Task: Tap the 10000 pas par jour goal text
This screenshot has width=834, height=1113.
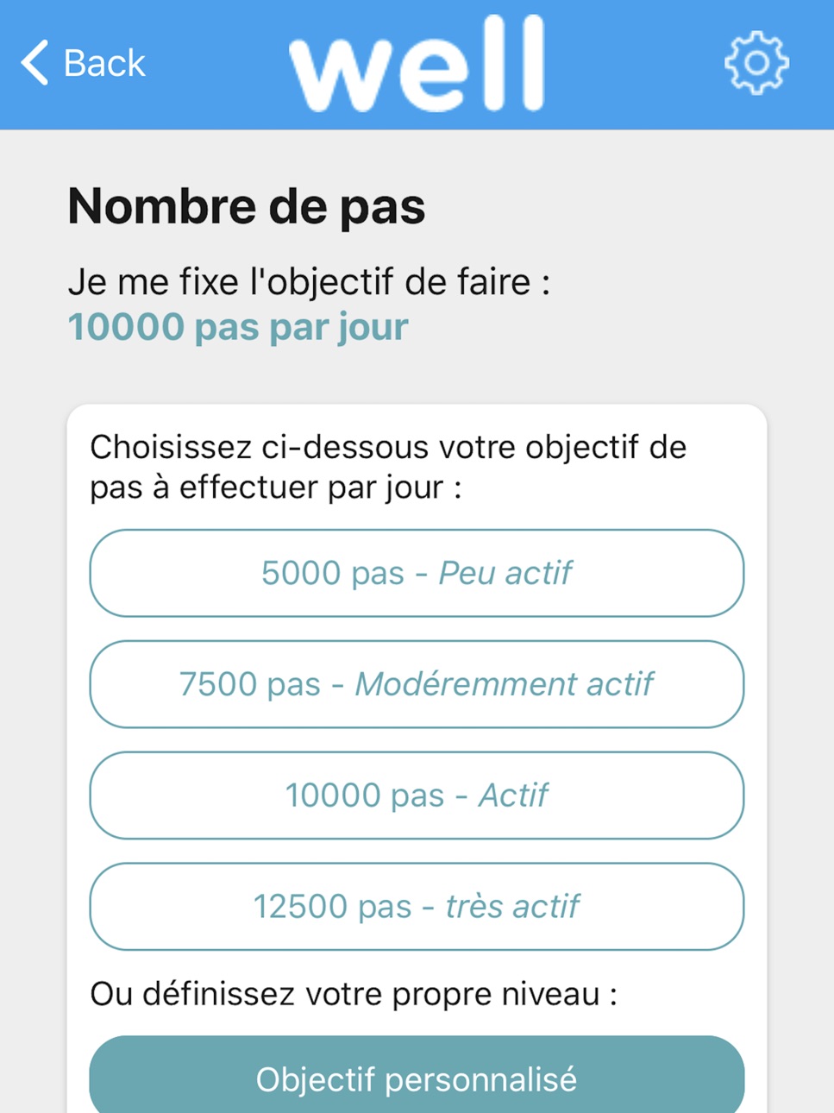Action: click(238, 327)
